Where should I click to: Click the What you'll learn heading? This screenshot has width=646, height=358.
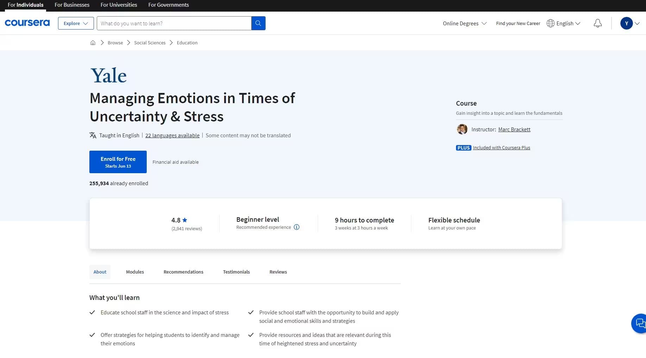pos(114,297)
